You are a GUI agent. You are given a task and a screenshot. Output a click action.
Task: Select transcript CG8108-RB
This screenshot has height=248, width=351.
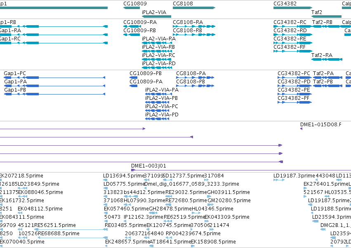coord(187,31)
